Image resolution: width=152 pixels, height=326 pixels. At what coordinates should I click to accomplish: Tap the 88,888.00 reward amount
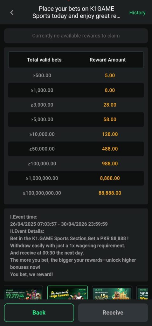tap(110, 193)
